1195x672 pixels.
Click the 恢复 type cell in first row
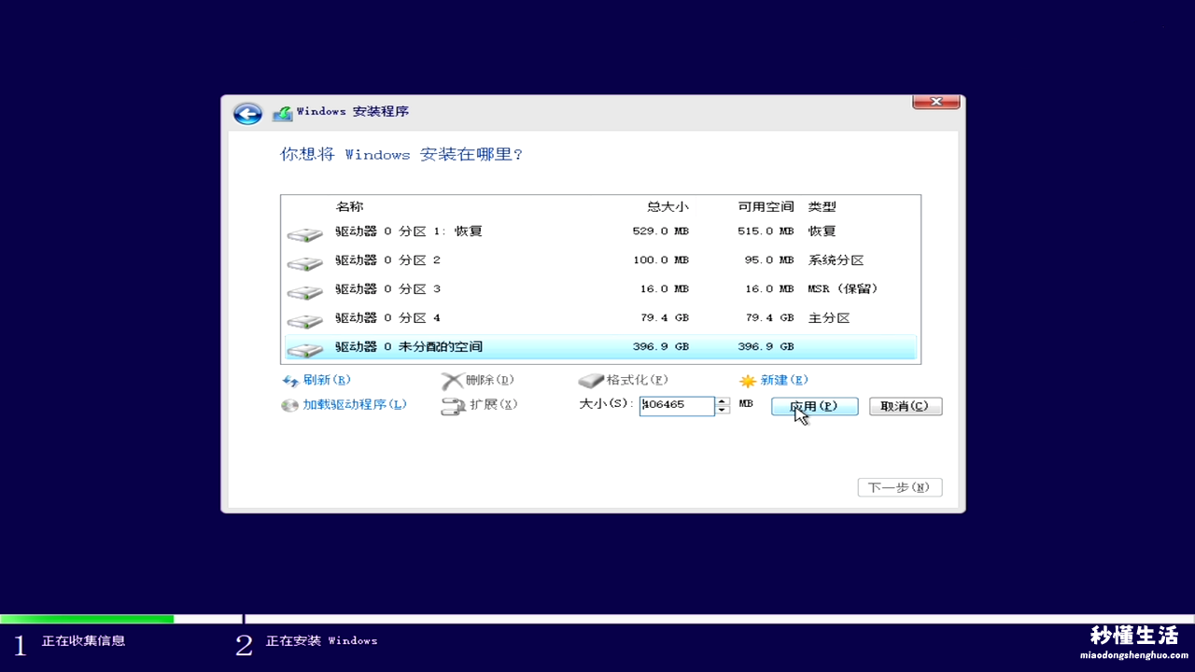(x=822, y=231)
